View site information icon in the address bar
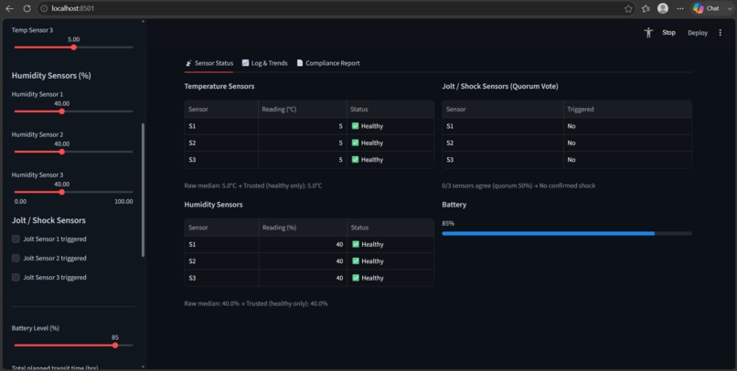Image resolution: width=737 pixels, height=371 pixels. point(44,8)
